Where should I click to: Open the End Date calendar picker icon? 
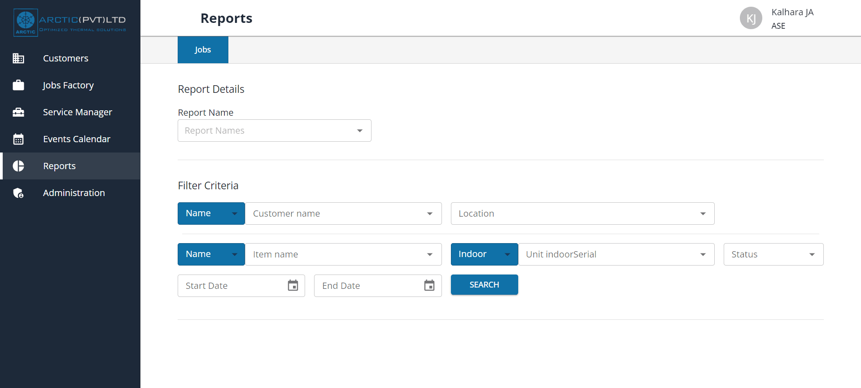tap(429, 285)
